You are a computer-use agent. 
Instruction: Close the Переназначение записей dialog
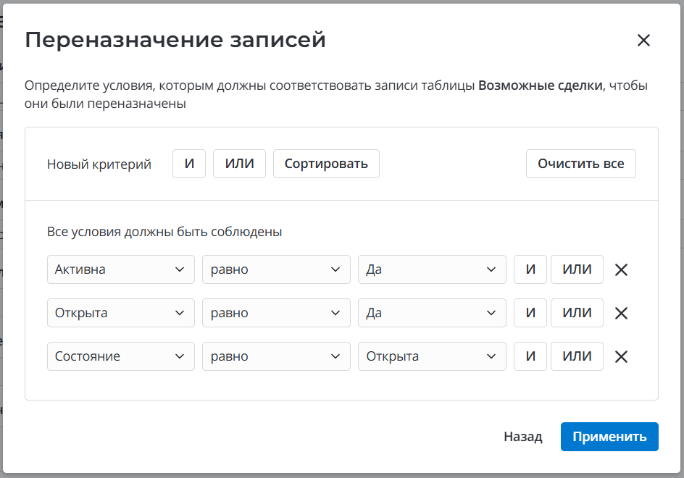coord(643,41)
